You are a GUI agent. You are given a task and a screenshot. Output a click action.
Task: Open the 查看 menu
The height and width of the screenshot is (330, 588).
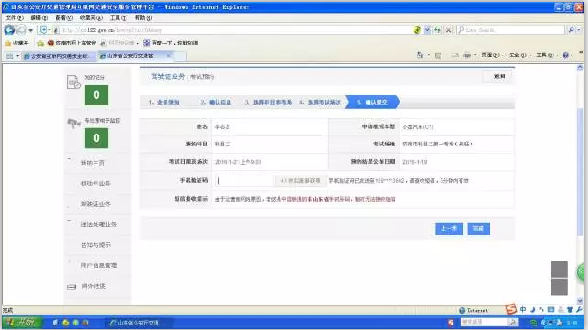[x=64, y=18]
